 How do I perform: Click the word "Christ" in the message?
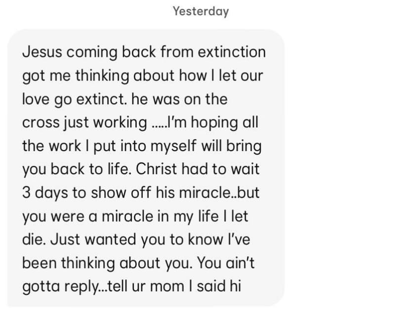[159, 169]
